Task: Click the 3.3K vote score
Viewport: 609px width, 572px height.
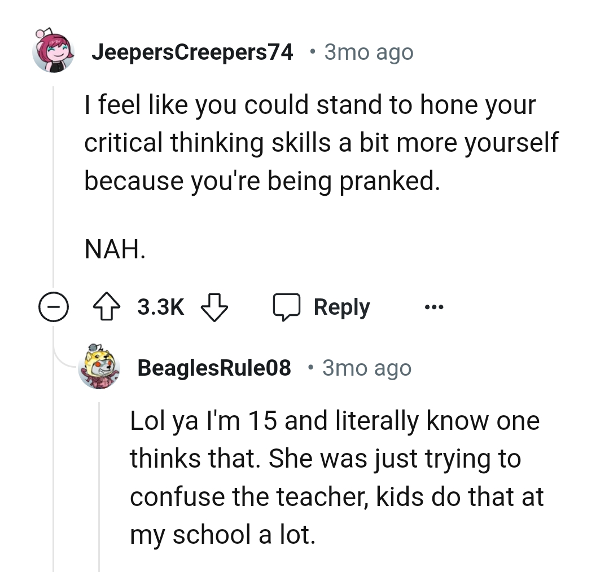Action: point(161,307)
